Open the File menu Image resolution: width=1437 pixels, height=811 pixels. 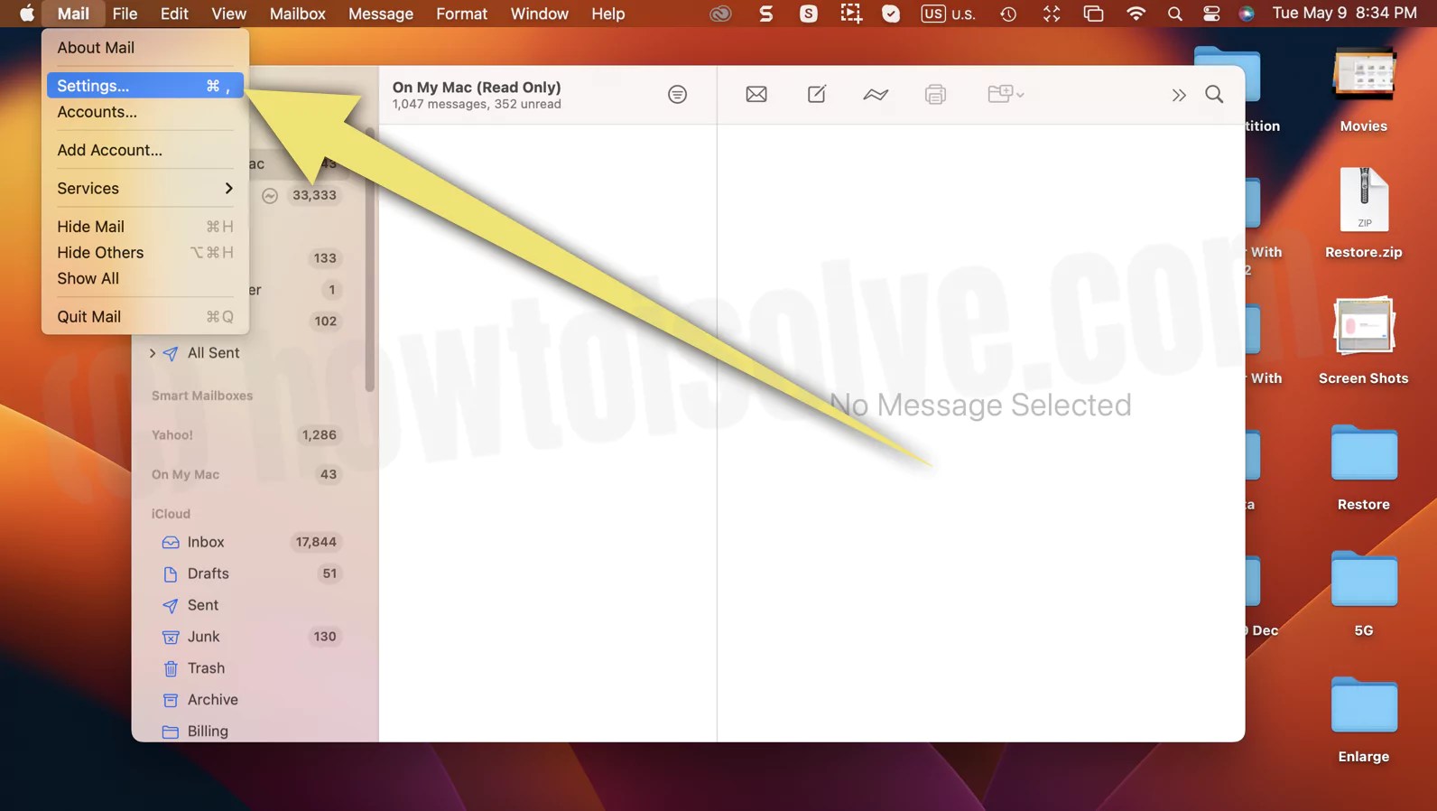pyautogui.click(x=125, y=14)
